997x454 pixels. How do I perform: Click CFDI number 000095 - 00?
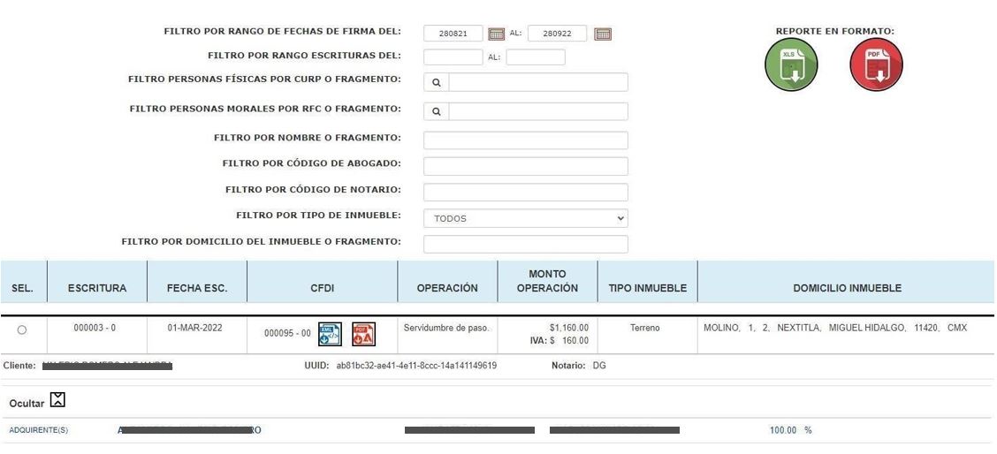(287, 334)
